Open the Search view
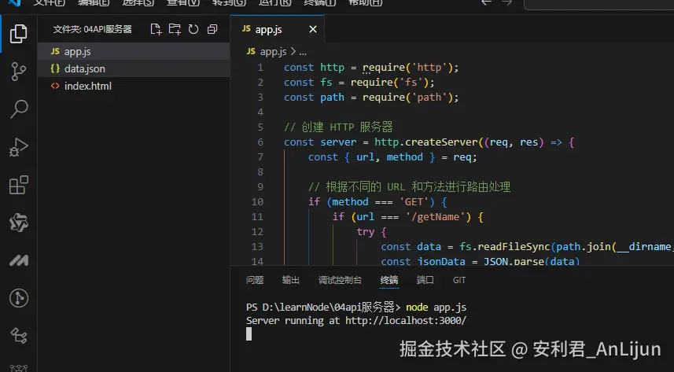 [19, 109]
